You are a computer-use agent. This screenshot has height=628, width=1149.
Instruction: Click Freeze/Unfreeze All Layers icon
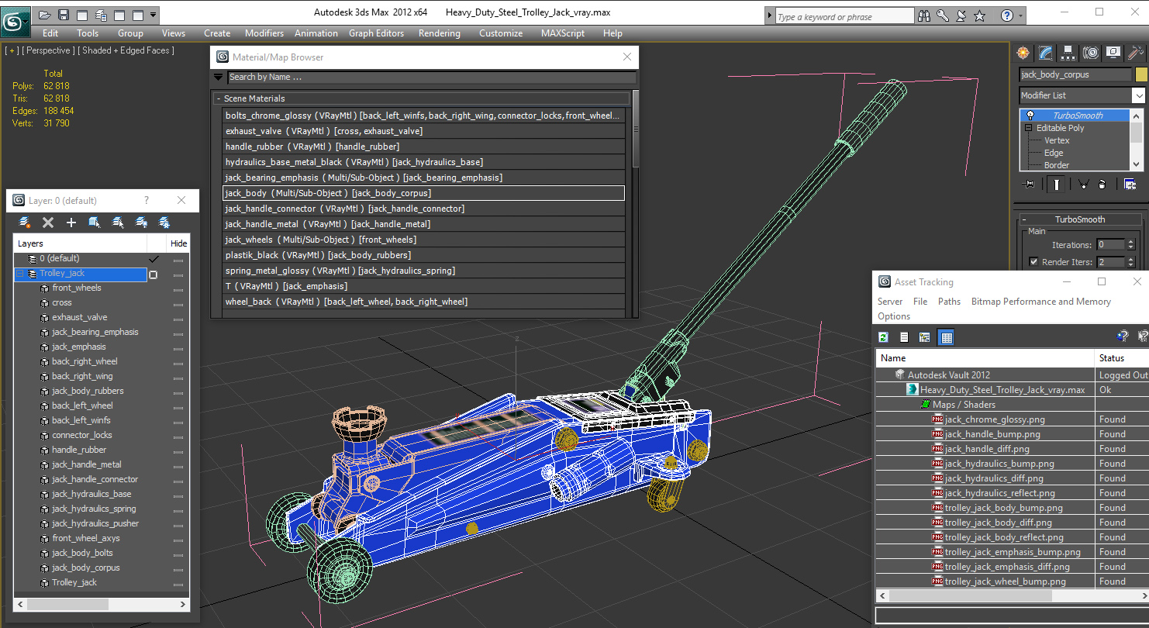click(x=164, y=223)
